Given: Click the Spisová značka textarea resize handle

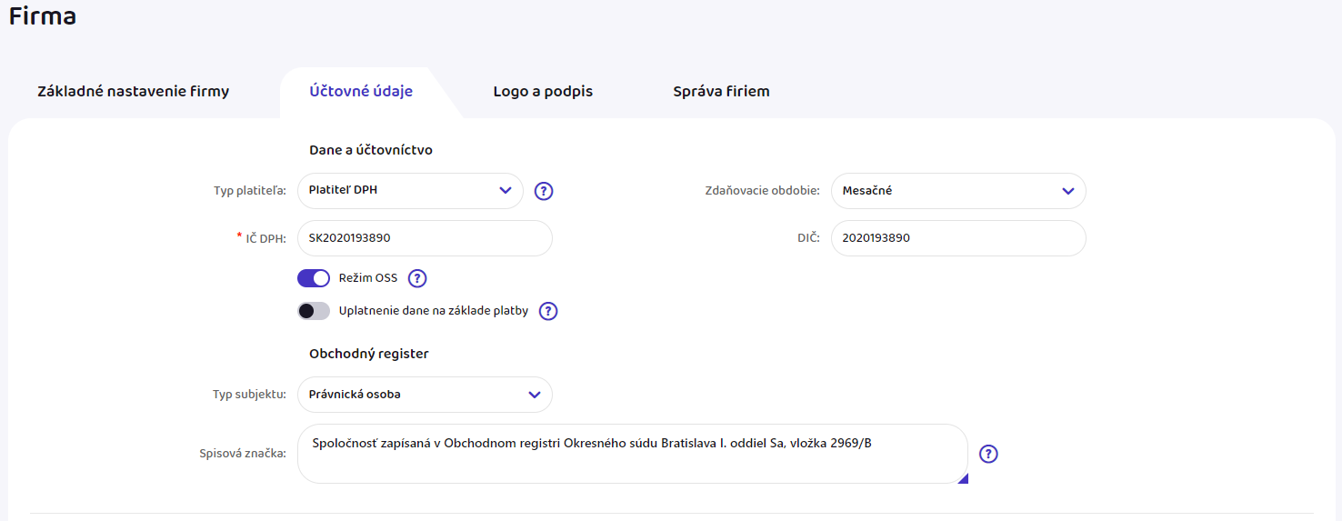Looking at the screenshot, I should pyautogui.click(x=963, y=478).
